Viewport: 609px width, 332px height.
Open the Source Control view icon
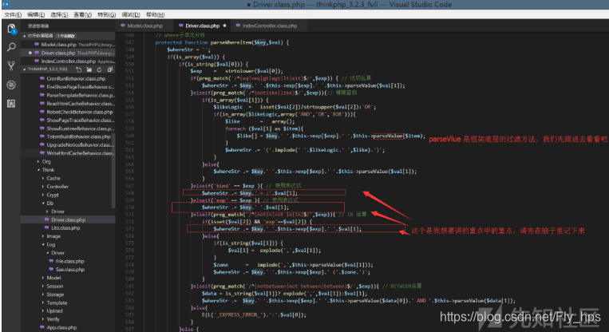click(x=11, y=66)
